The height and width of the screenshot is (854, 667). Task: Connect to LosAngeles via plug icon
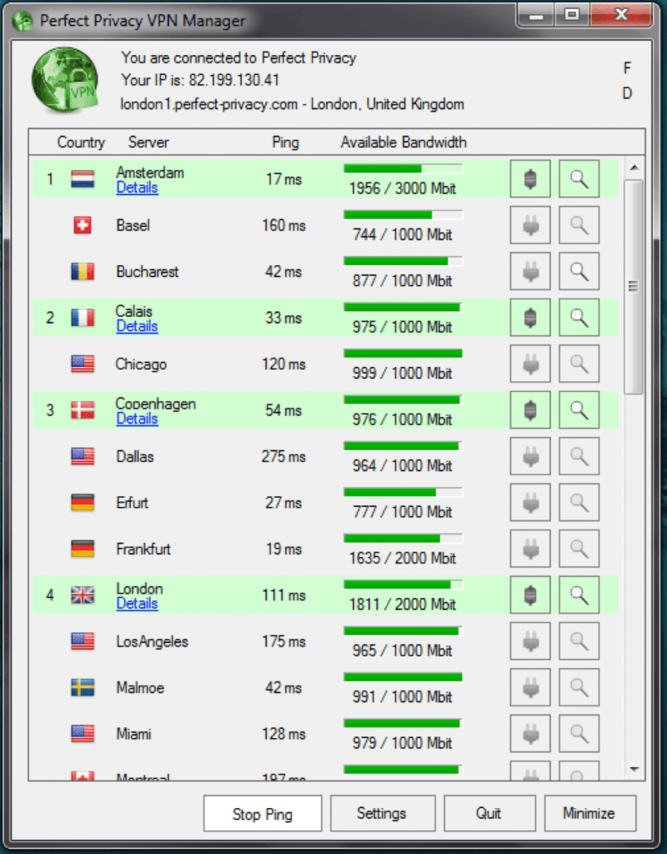point(530,641)
